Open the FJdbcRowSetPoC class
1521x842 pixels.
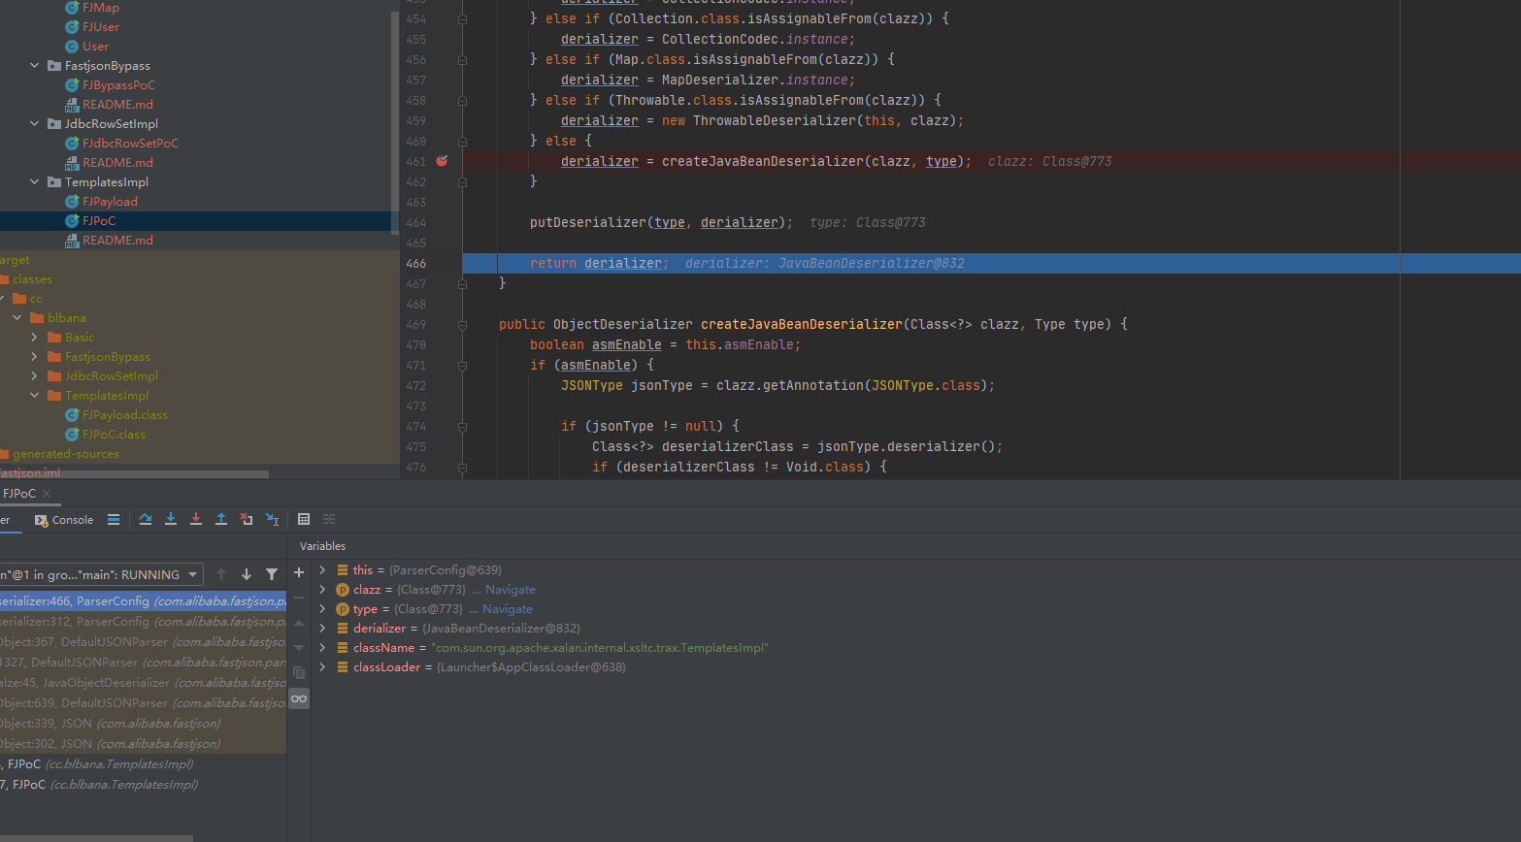[130, 144]
